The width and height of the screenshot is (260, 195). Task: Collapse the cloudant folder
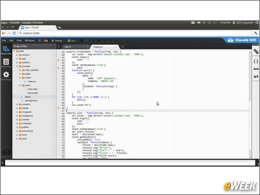(x=17, y=66)
